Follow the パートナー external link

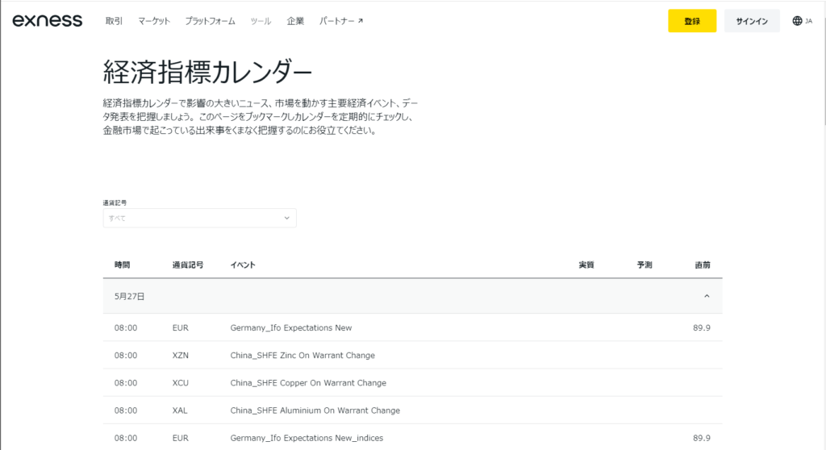(x=340, y=21)
